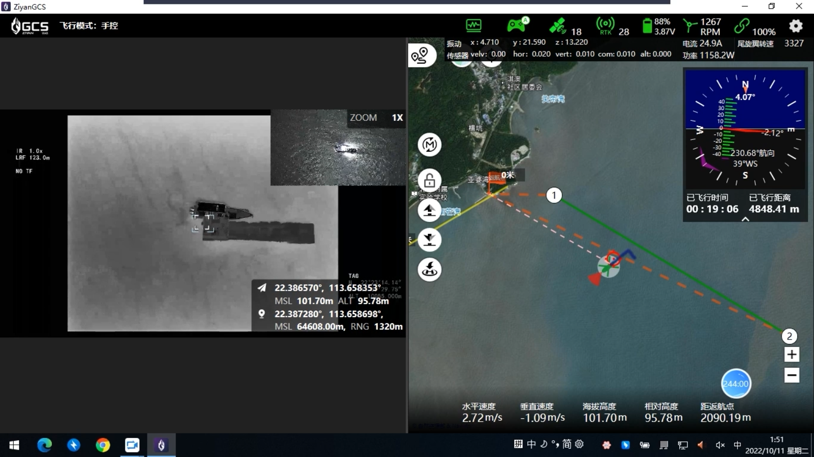Open the IME settings gear in taskbar
Viewport: 814px width, 457px height.
pos(579,444)
